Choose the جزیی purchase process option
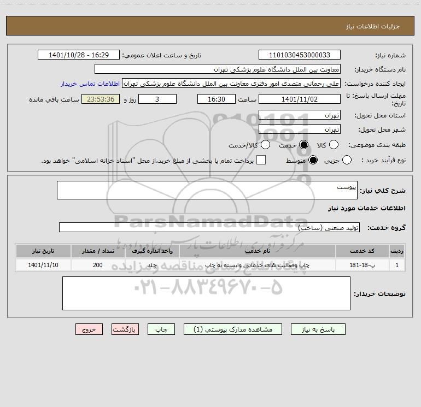Screen dimensions: 421x407 (x=347, y=160)
